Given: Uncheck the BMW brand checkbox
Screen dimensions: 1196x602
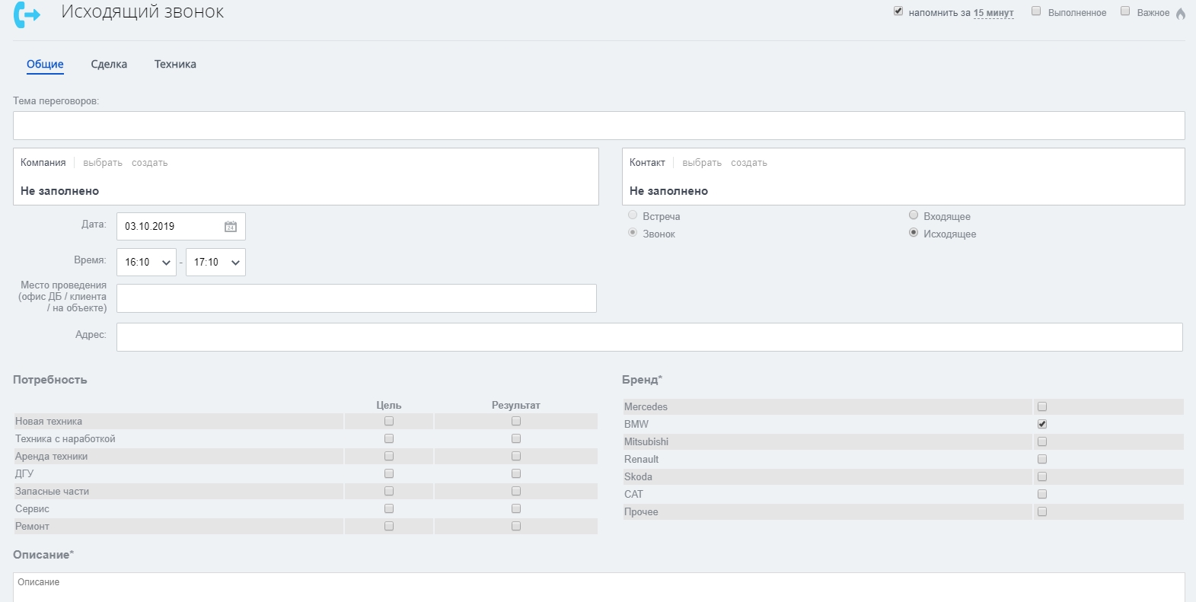Looking at the screenshot, I should tap(1042, 424).
